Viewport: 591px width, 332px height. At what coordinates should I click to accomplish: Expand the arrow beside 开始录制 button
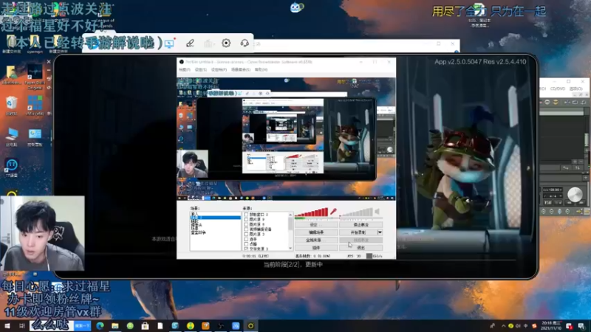click(380, 232)
